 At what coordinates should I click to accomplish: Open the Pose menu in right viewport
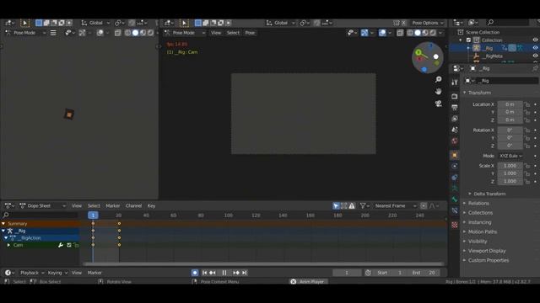coord(250,33)
